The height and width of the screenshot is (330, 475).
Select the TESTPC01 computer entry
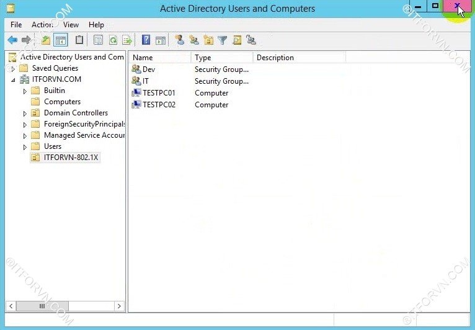(159, 93)
